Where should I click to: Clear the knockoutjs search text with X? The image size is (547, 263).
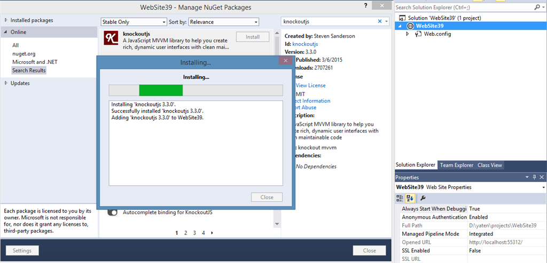pos(380,22)
